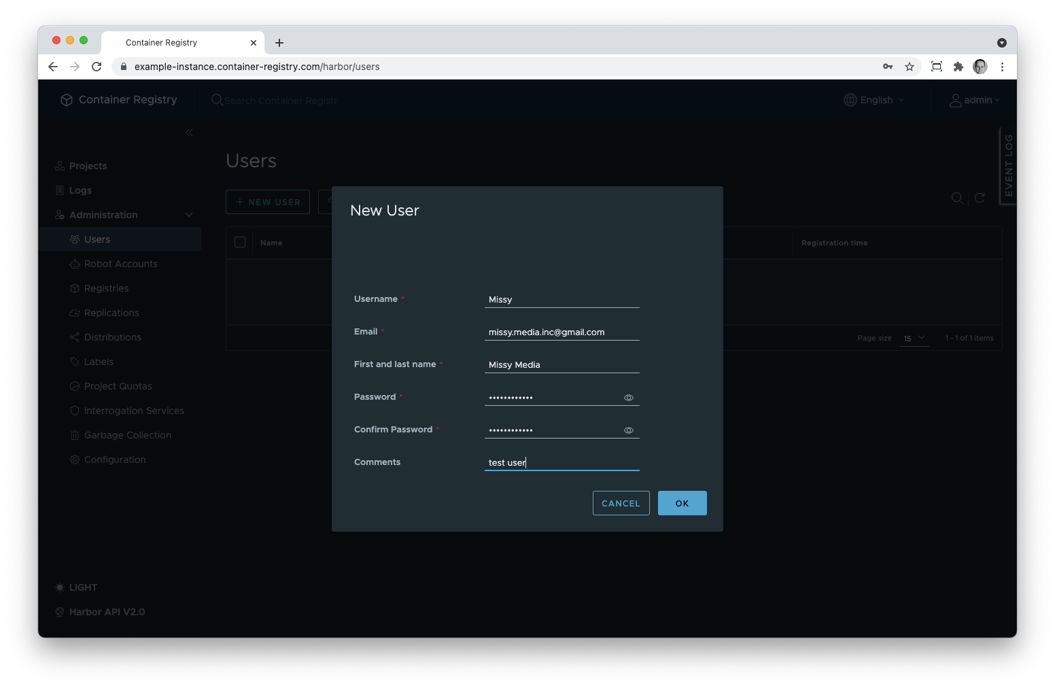Go to Robot Accounts

click(120, 264)
